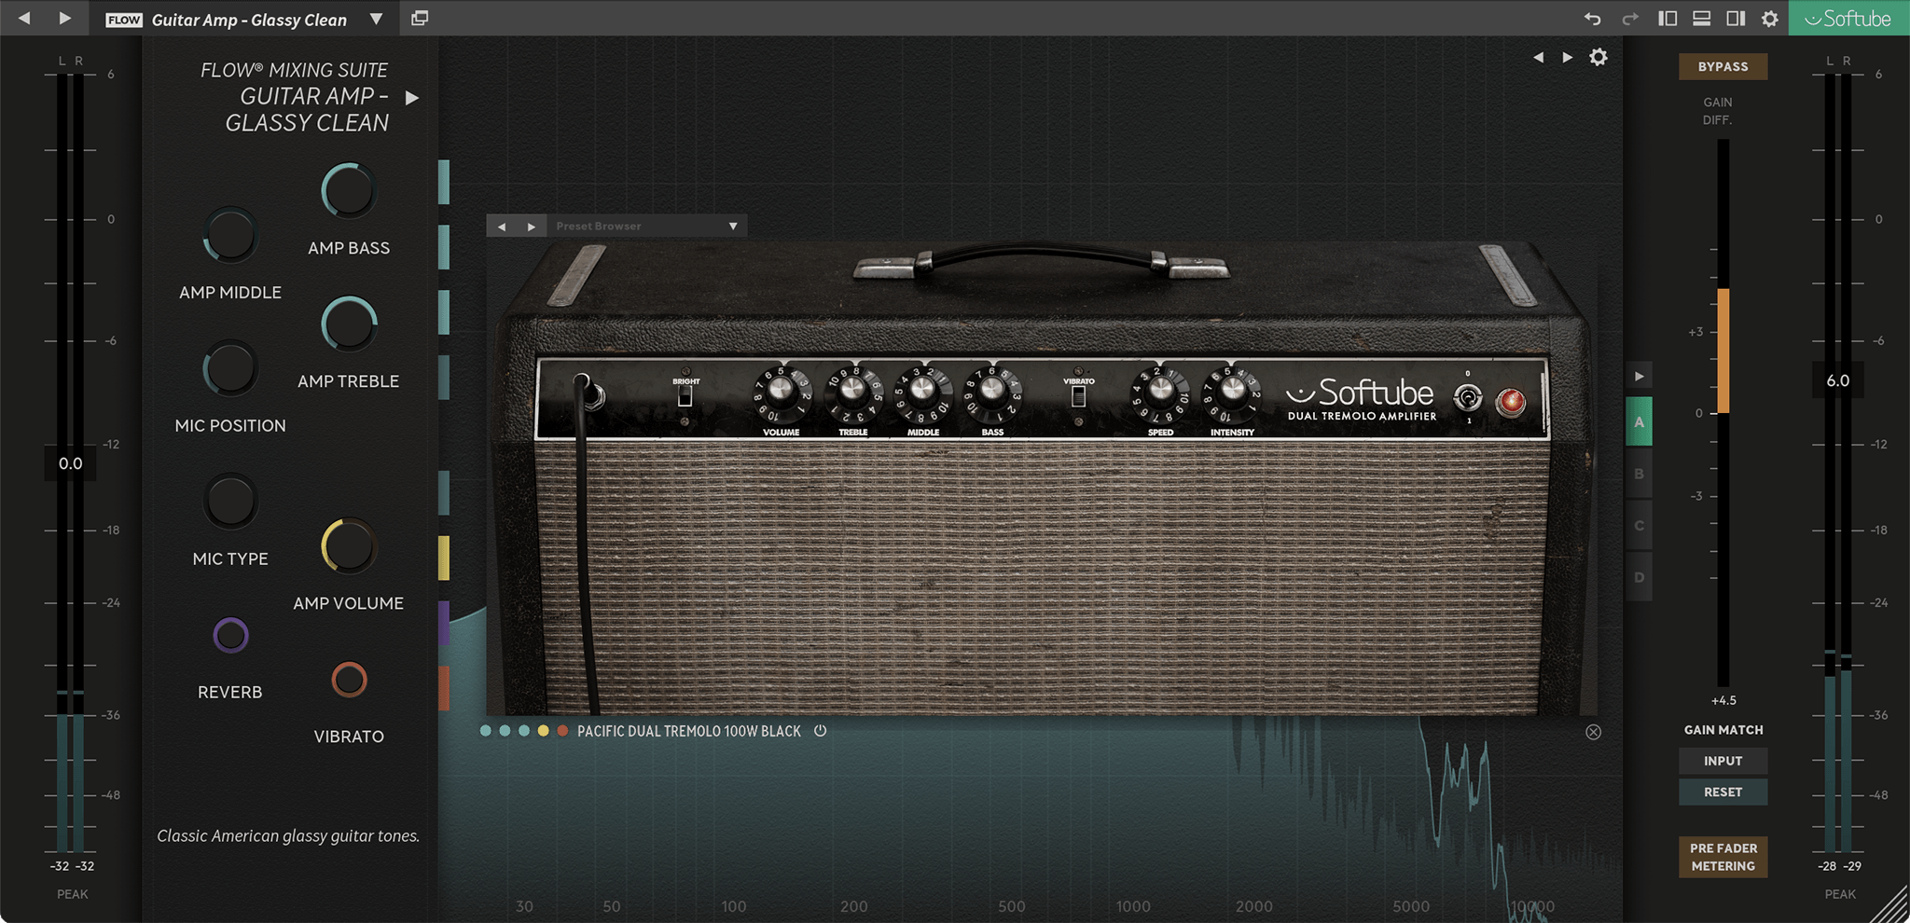The height and width of the screenshot is (923, 1910).
Task: Click the redo arrow
Action: 1630,19
